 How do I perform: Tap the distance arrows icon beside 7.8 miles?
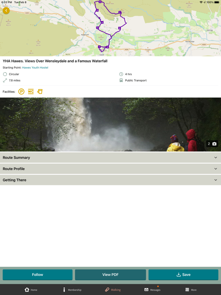(5, 81)
